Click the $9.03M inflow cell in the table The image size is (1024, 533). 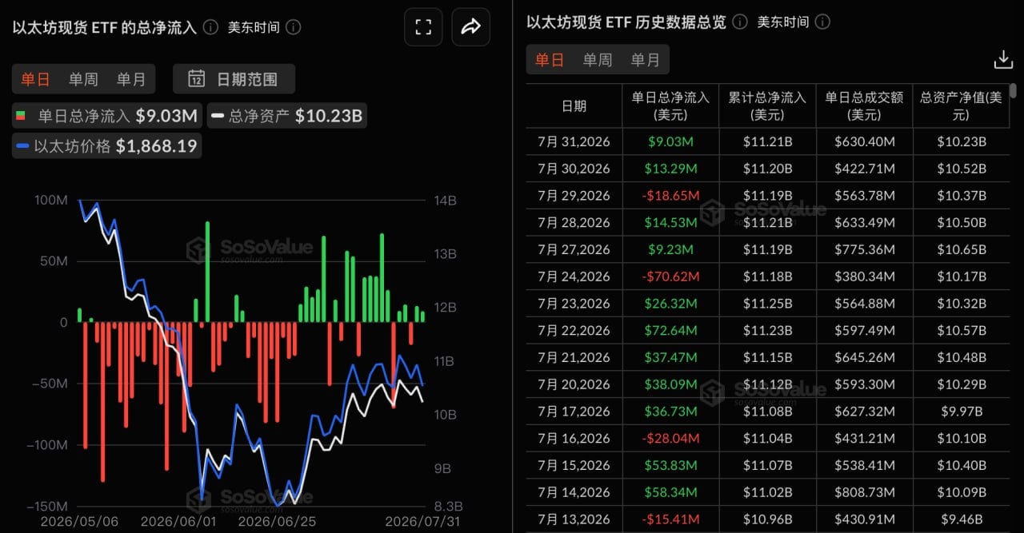(x=670, y=141)
